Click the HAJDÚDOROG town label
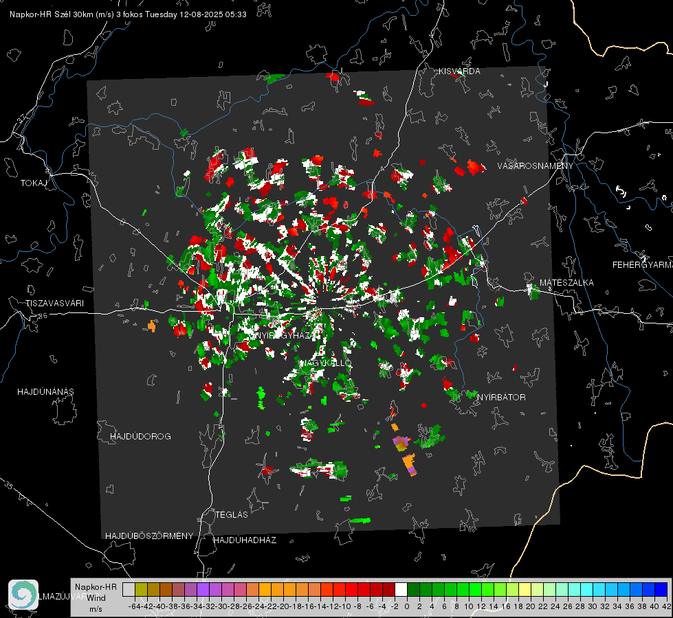Screen dimensions: 673x618 click(x=140, y=437)
